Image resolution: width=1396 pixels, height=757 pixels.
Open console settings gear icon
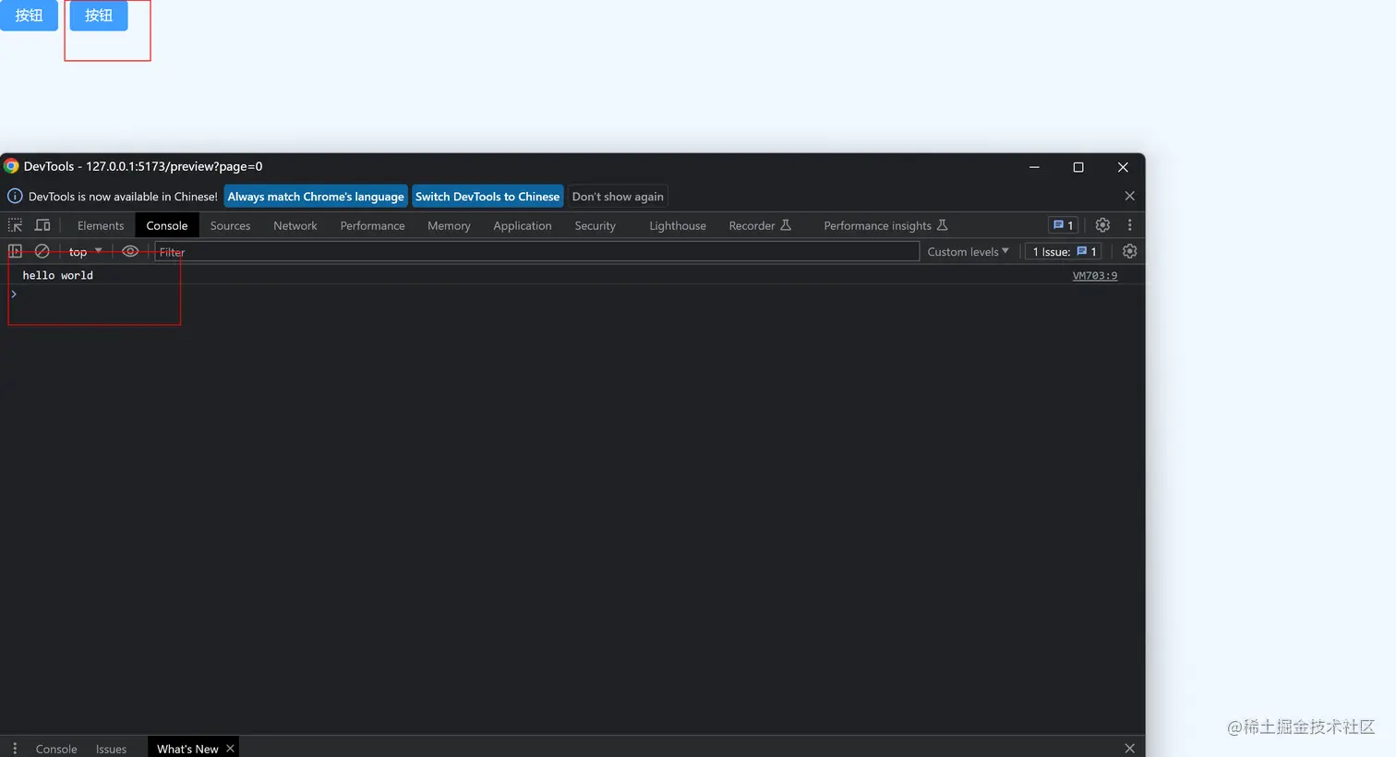click(x=1129, y=251)
